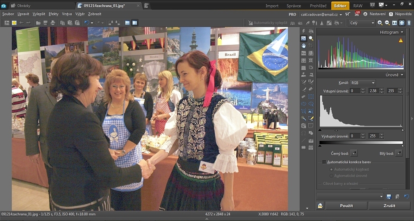
Task: Save the preset with floppy disk icon
Action: pyautogui.click(x=389, y=196)
